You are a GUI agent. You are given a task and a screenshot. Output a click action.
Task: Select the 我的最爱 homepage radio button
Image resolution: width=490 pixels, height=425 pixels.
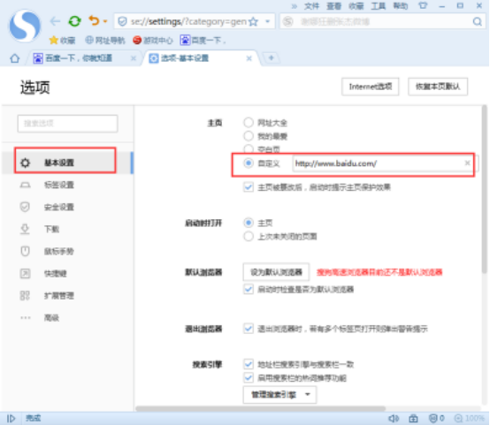(x=249, y=136)
